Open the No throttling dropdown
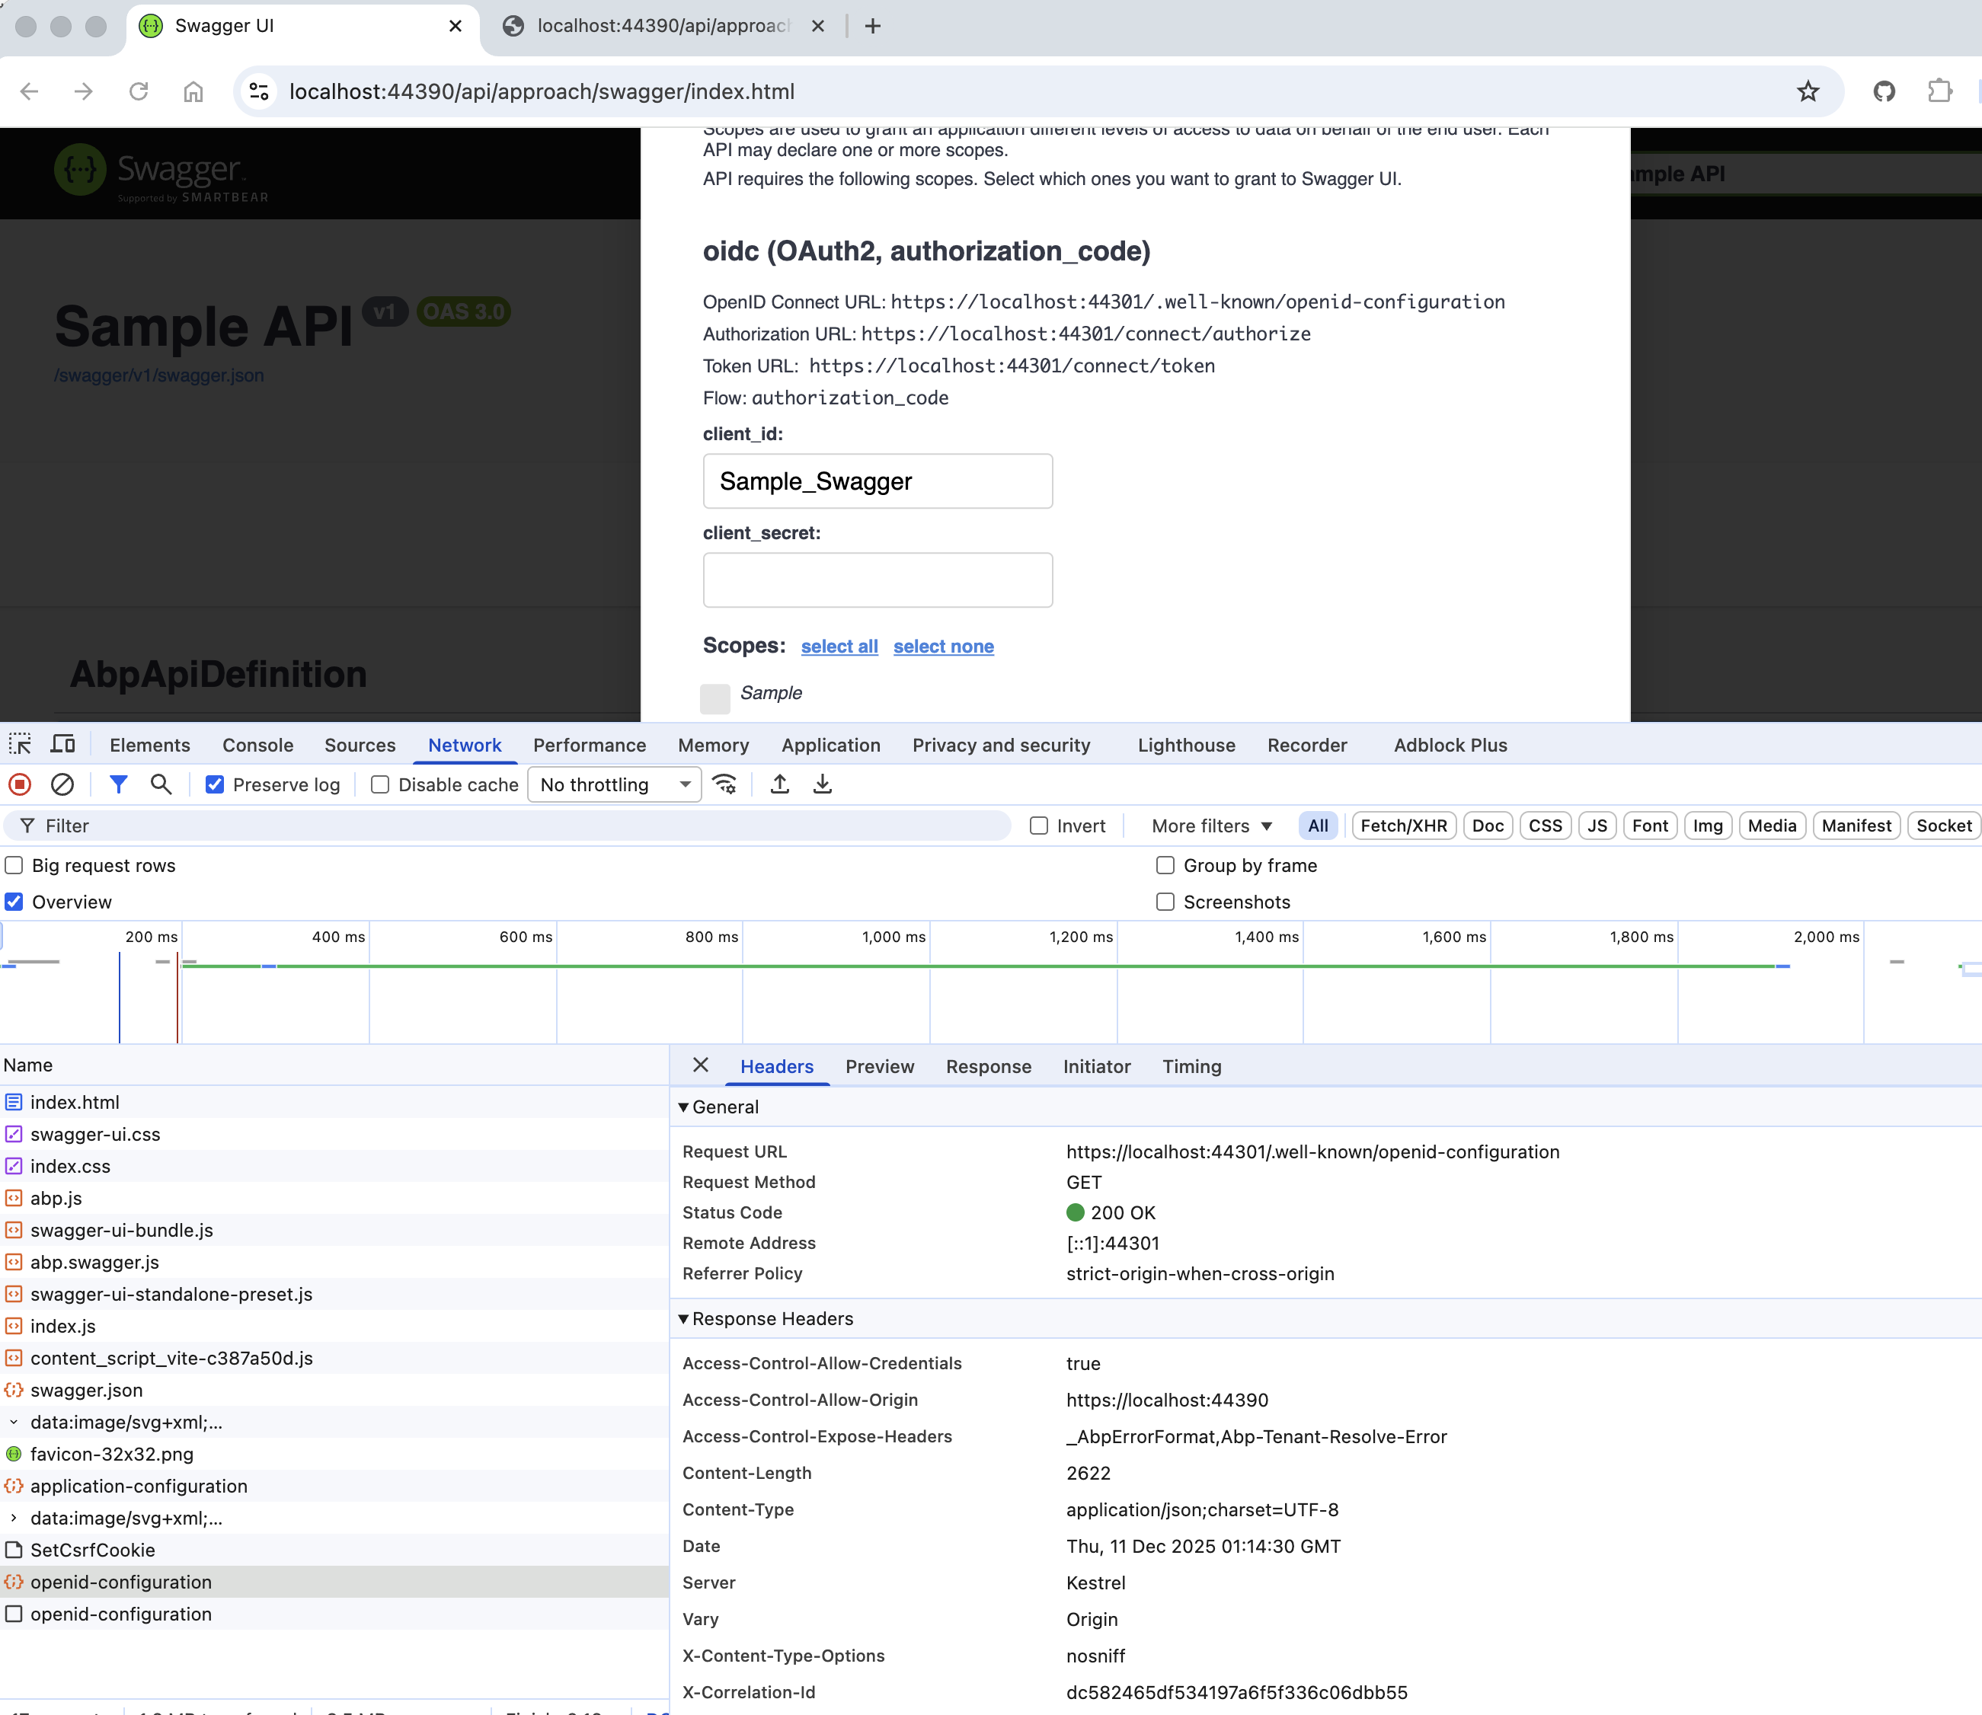 615,784
